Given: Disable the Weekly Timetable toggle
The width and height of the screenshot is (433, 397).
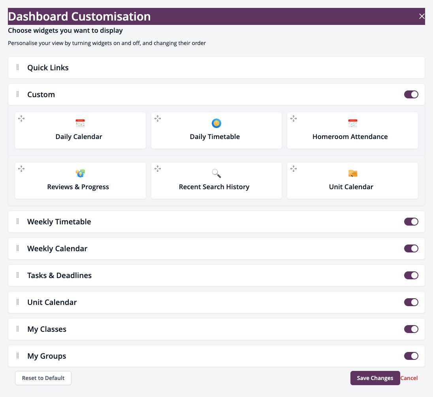Looking at the screenshot, I should [411, 222].
